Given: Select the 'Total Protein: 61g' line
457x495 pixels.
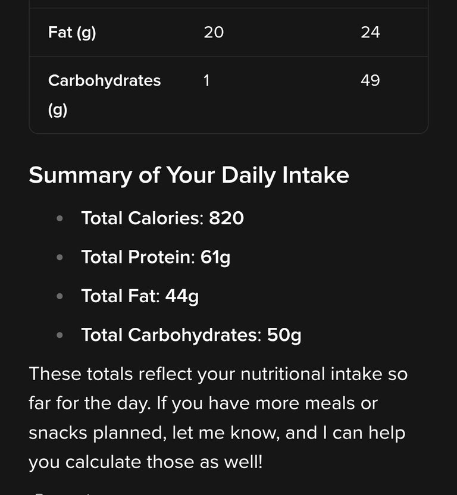Looking at the screenshot, I should (x=156, y=257).
